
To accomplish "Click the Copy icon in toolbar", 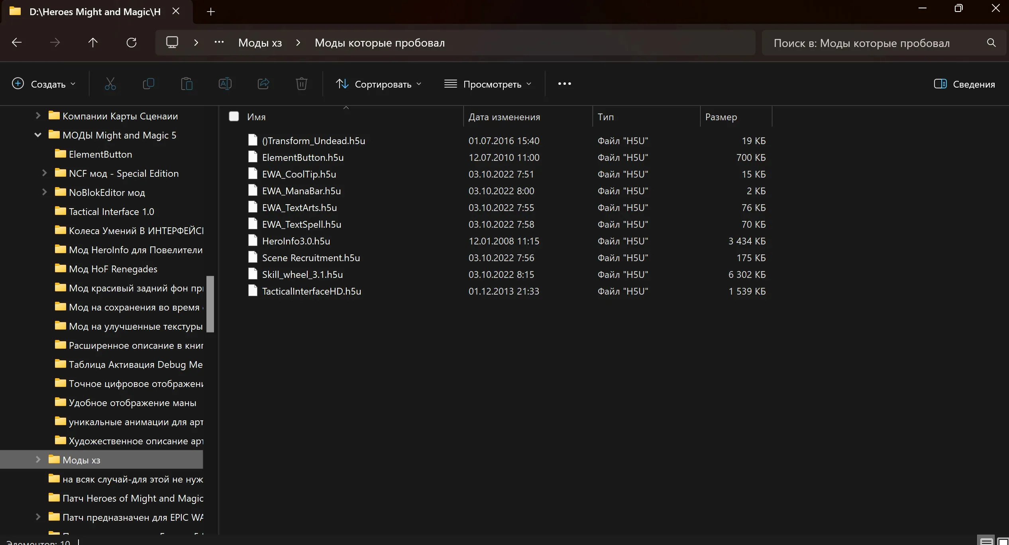I will pyautogui.click(x=149, y=84).
